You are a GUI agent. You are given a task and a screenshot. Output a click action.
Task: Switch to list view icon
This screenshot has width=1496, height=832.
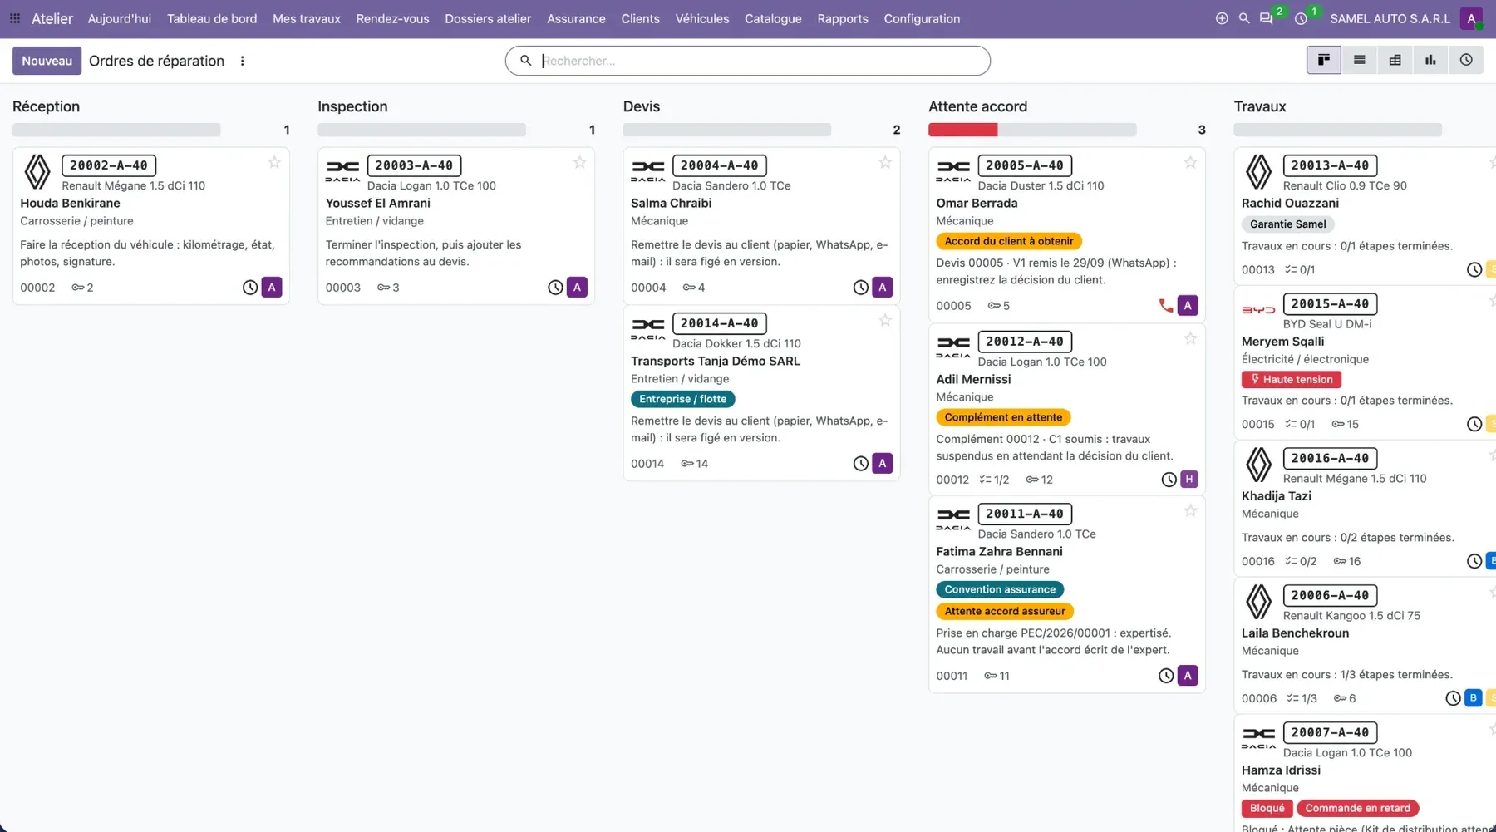1360,60
